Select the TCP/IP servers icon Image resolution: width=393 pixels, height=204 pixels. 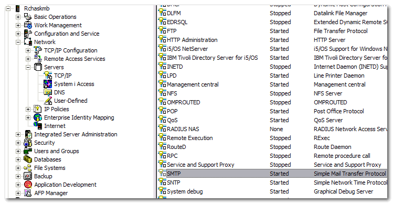coord(48,76)
